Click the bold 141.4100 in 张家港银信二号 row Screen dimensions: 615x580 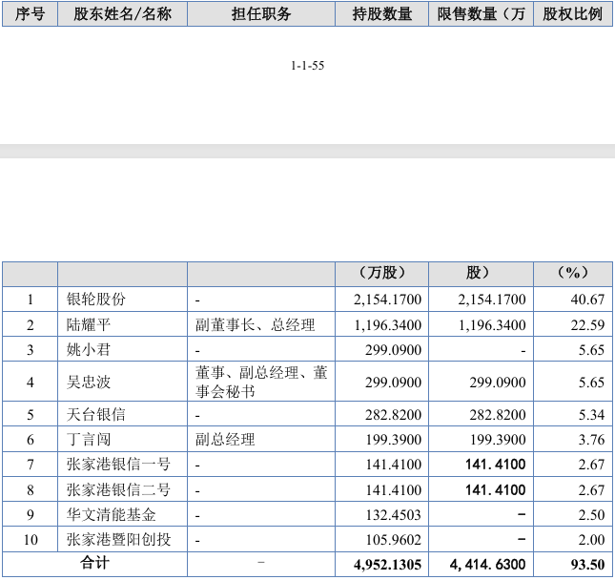(x=496, y=490)
